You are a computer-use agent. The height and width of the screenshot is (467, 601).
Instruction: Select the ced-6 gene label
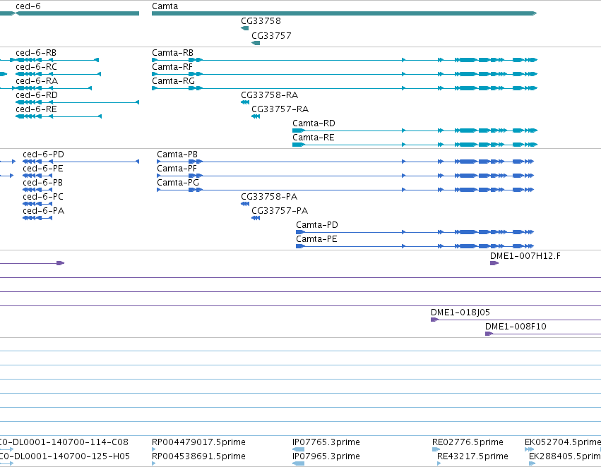coord(28,6)
